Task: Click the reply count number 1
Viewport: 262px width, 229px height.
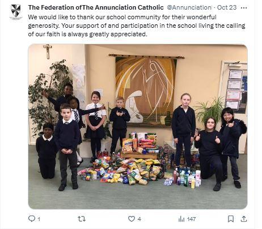Action: [39, 219]
